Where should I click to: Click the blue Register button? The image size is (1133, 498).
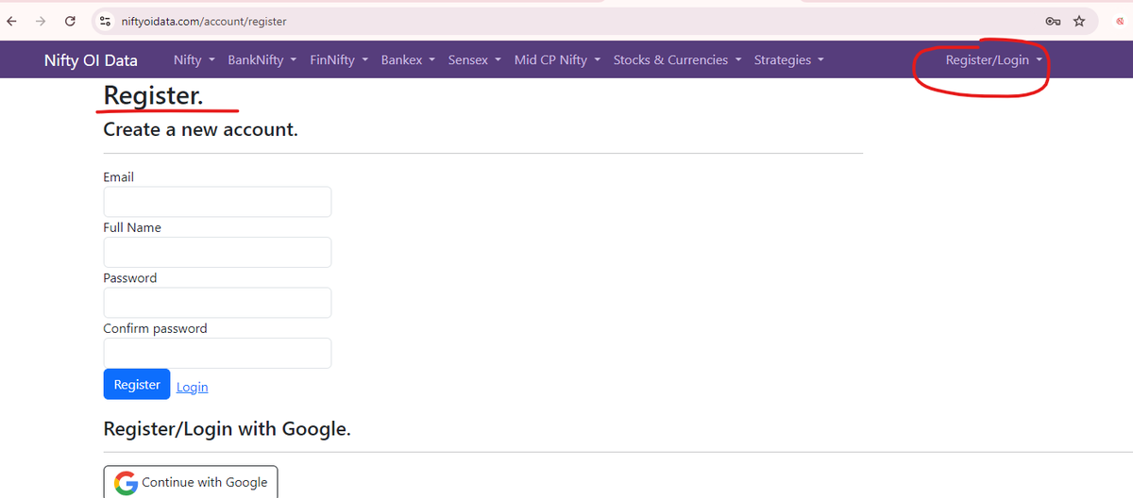pos(137,384)
